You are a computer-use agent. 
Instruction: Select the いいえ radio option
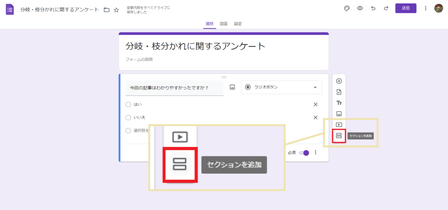(128, 117)
